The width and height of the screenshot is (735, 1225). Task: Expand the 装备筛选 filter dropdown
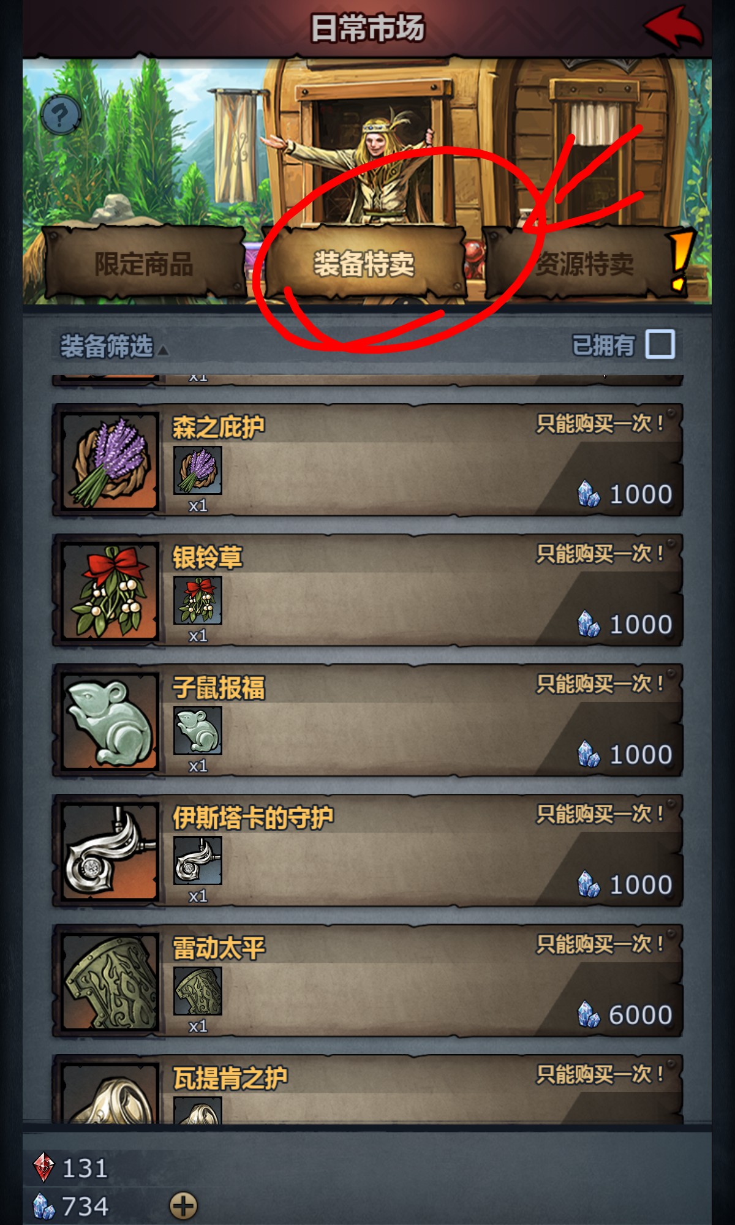tap(114, 346)
